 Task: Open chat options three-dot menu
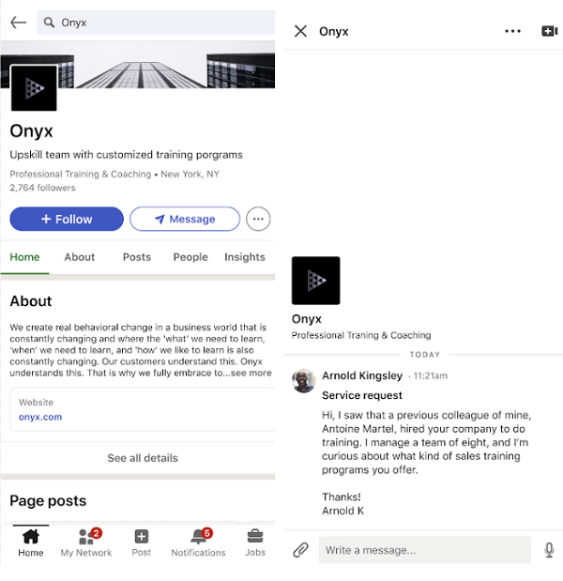[x=512, y=31]
